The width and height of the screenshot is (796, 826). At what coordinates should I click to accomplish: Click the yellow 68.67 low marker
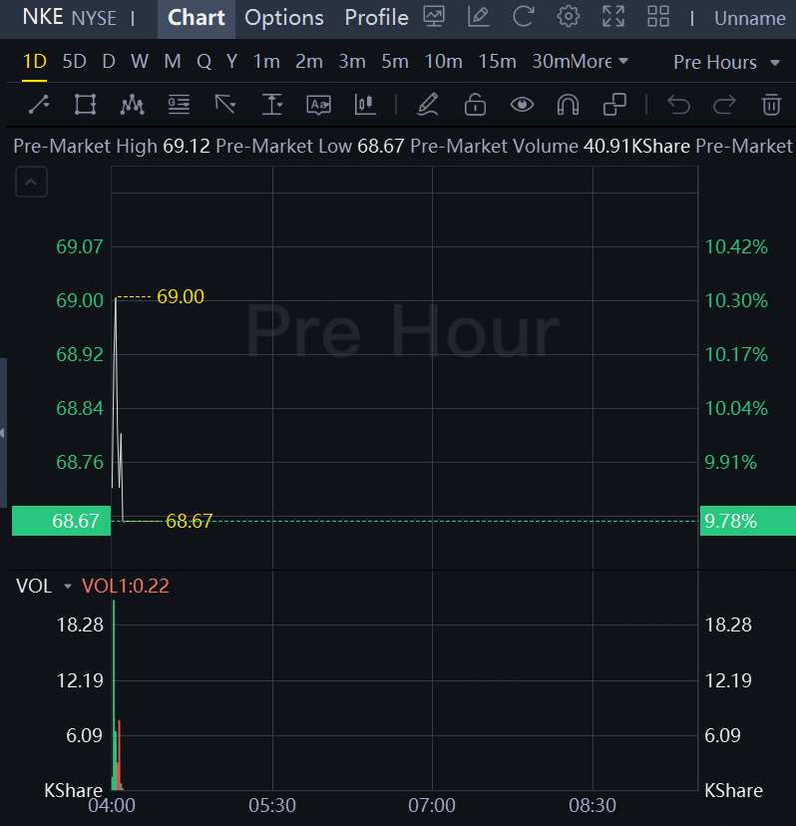tap(189, 521)
